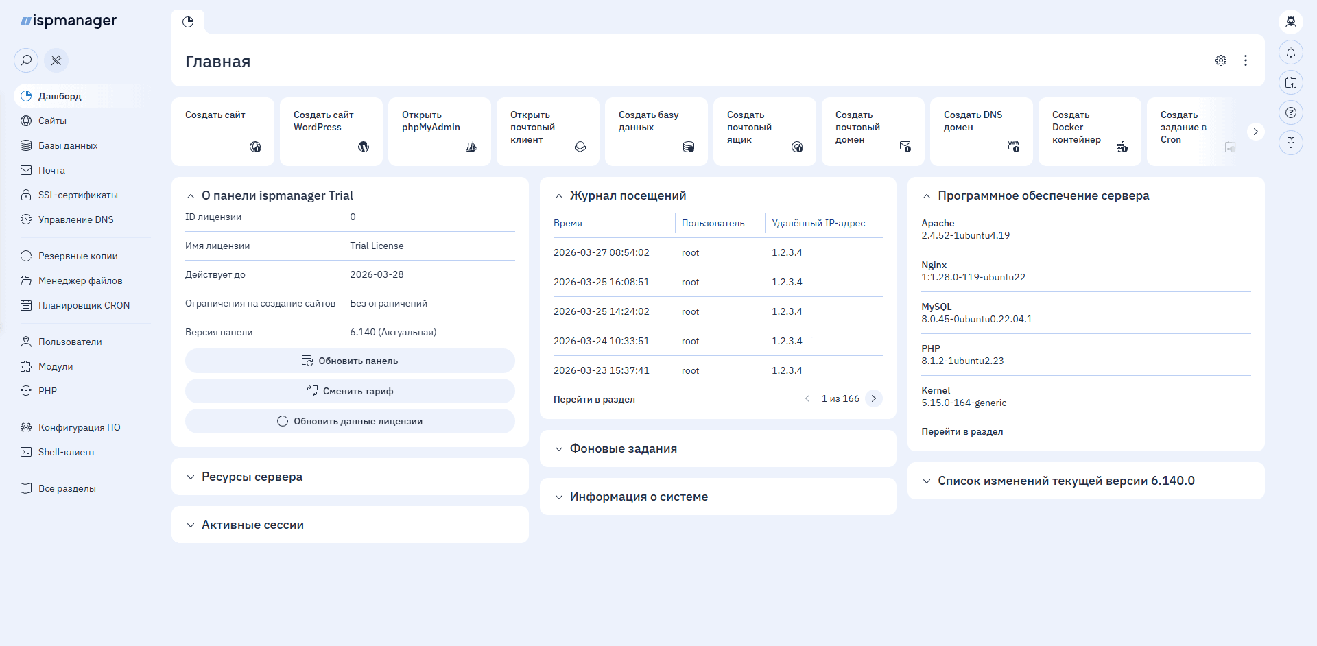Click Открыть phpMyAdmin card
Screen dimensions: 1317x646
point(440,132)
